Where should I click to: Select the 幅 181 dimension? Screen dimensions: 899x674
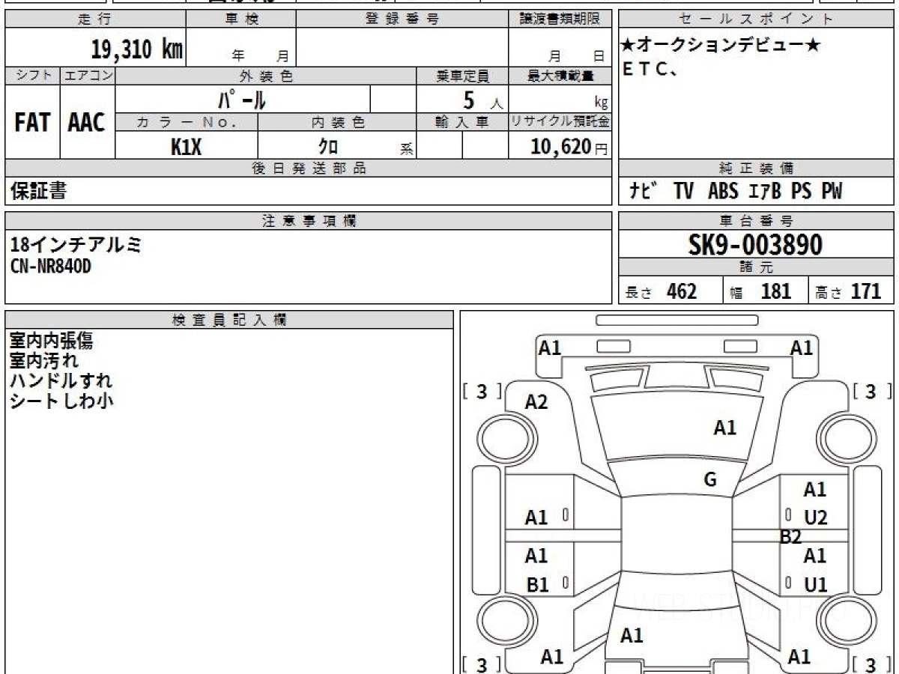[x=760, y=291]
